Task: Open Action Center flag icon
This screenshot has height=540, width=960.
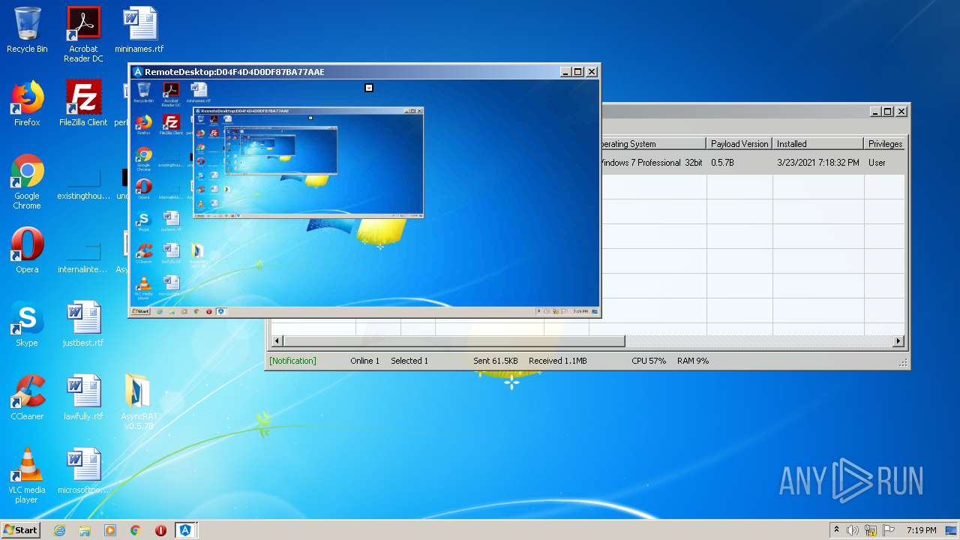Action: pos(889,530)
